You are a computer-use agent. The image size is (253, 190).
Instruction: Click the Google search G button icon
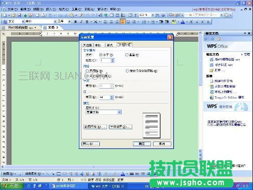227,15
